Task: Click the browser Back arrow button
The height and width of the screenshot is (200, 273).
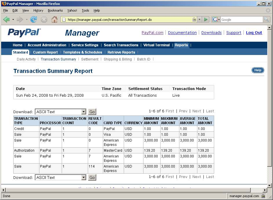Action: (6, 20)
